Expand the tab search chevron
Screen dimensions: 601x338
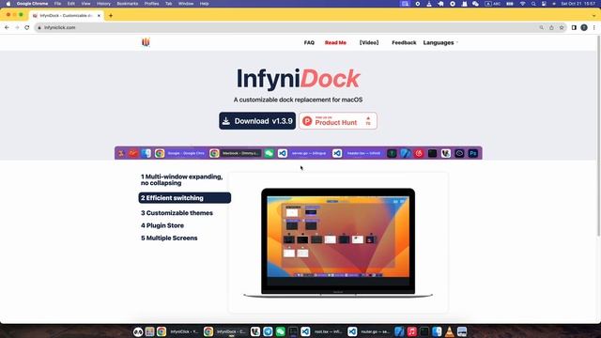tap(594, 16)
